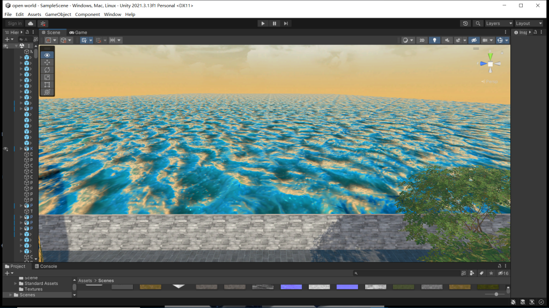Select the Move tool in scene overlay
The image size is (549, 308).
tap(47, 63)
